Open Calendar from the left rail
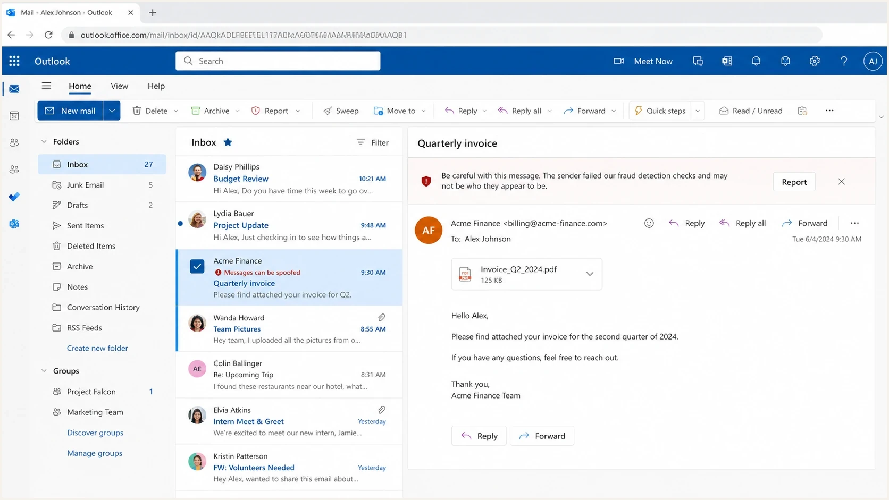This screenshot has height=500, width=889. tap(14, 116)
